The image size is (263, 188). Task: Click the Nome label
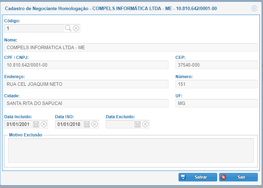point(11,40)
